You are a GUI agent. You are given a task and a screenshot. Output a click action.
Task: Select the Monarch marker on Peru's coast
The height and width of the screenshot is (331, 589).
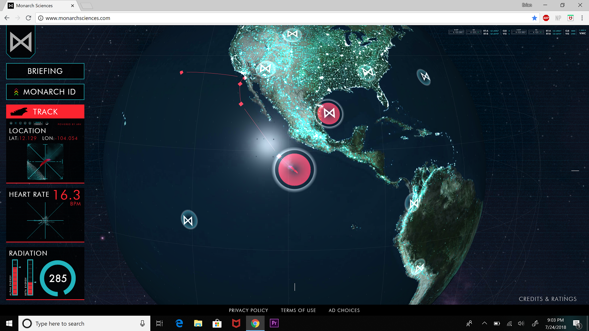click(414, 203)
